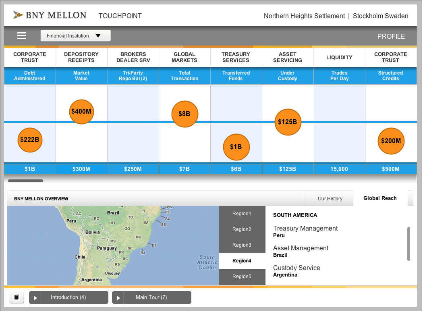Select the $8B total transaction bubble
Image resolution: width=425 pixels, height=314 pixels.
tap(185, 114)
